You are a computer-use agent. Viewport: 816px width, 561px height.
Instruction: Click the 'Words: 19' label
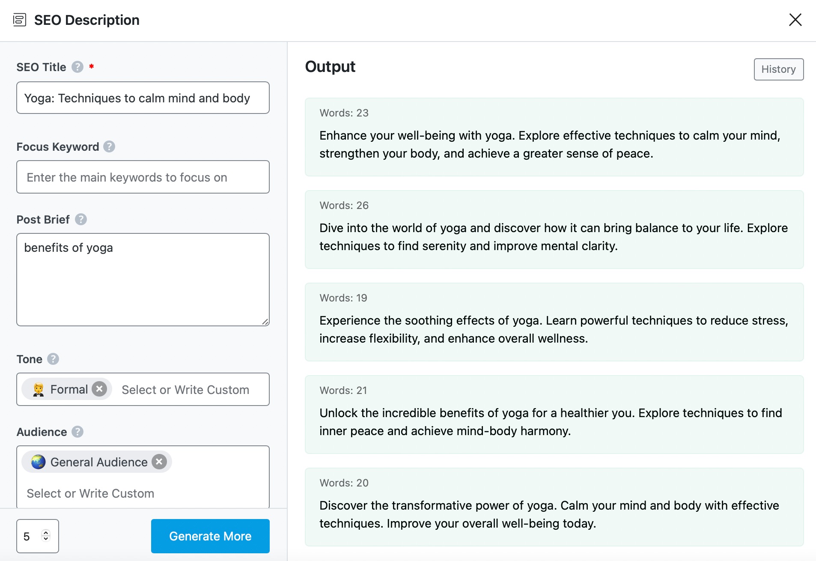point(343,298)
